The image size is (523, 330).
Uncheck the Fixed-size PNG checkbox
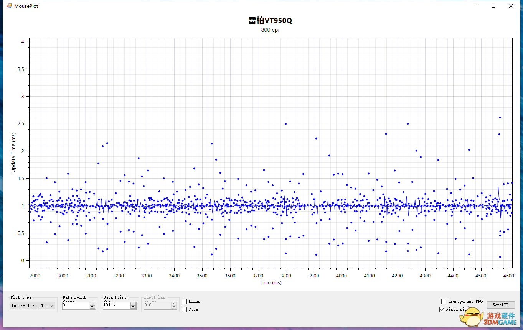click(442, 309)
